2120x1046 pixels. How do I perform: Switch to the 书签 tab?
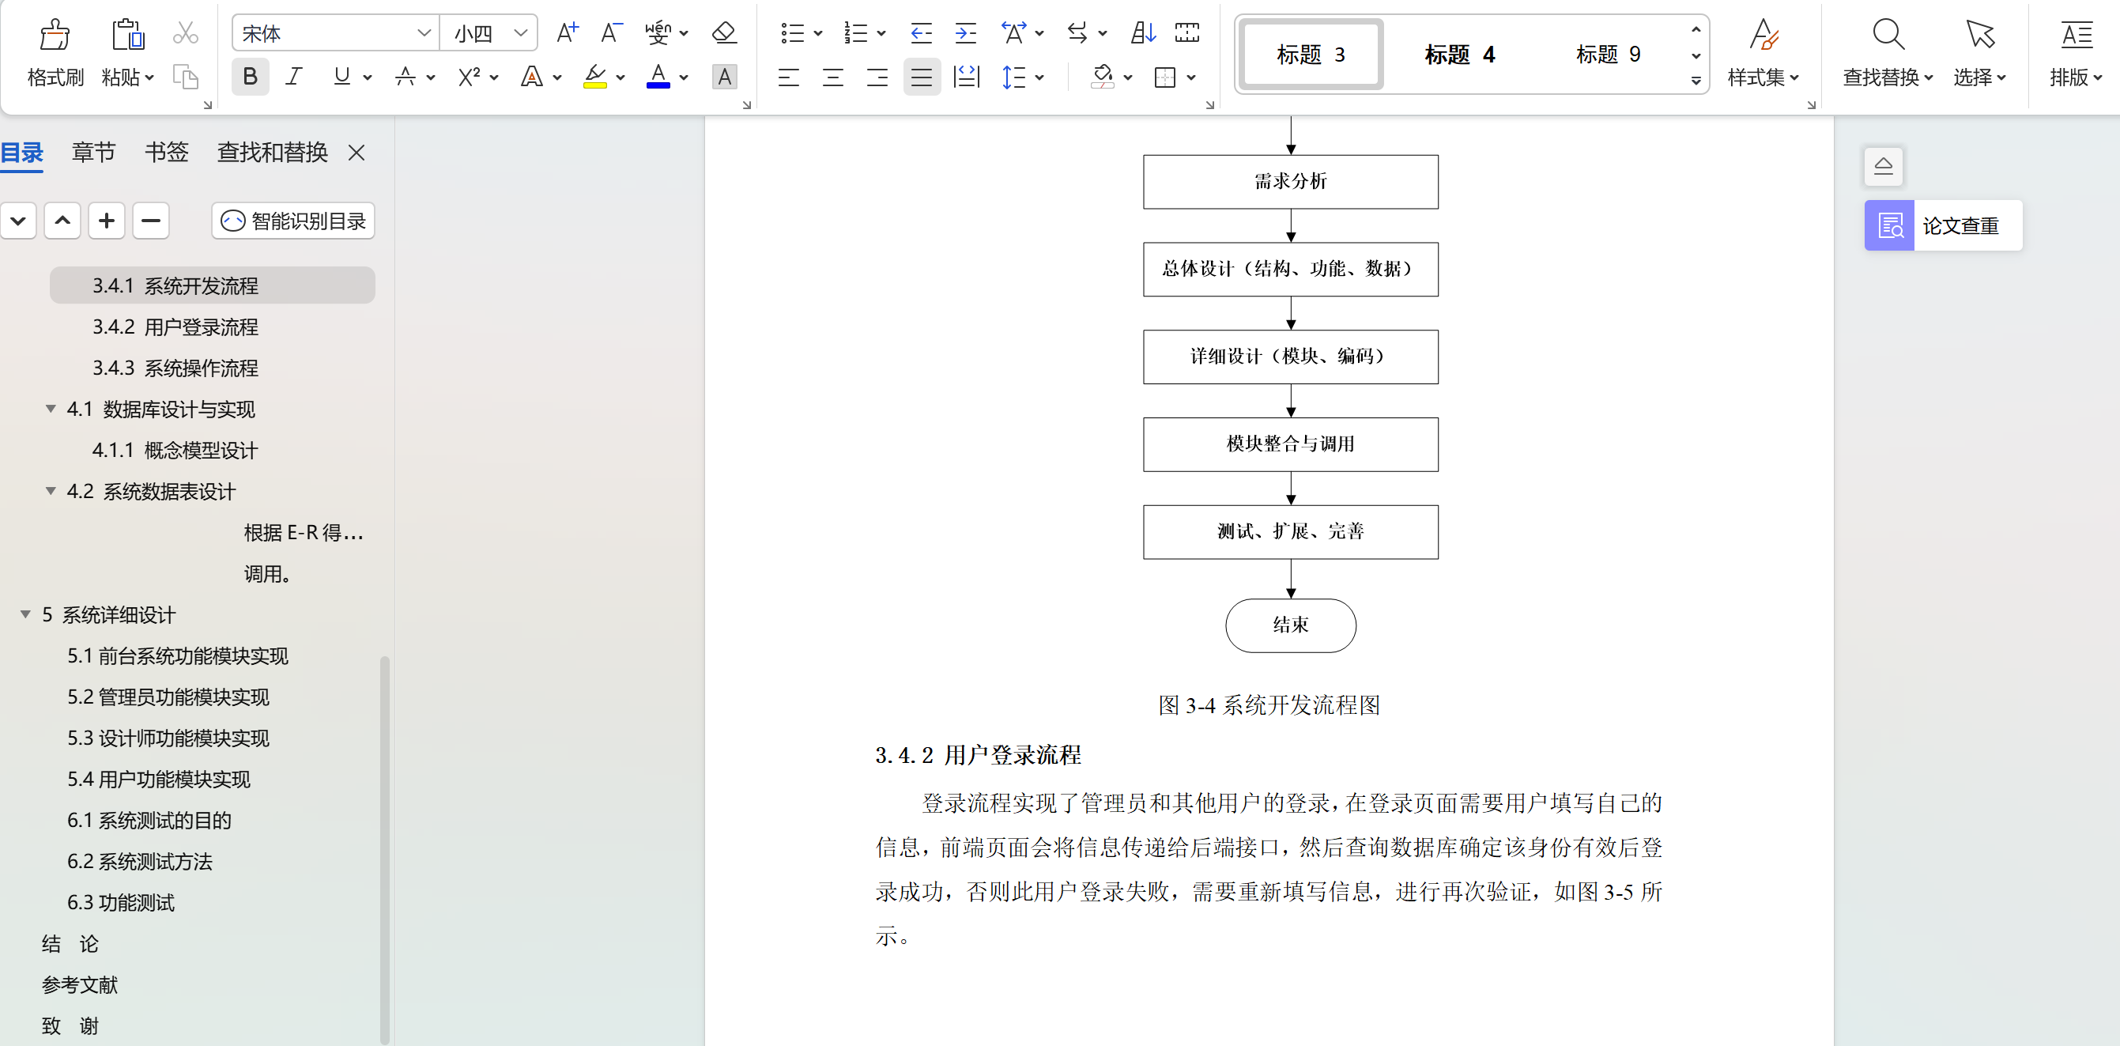[165, 153]
